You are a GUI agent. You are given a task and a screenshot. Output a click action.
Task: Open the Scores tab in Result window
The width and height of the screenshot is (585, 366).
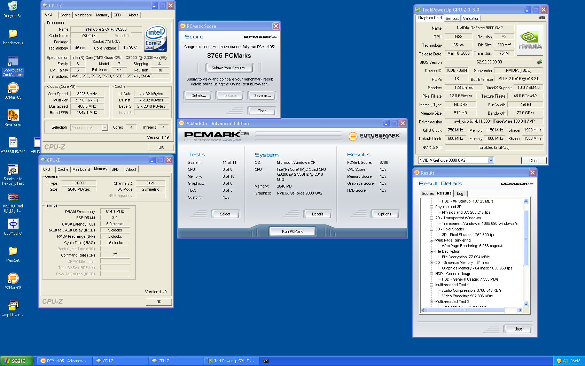(428, 193)
